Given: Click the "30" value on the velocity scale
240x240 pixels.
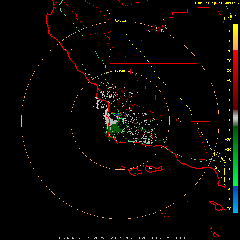Looking at the screenshot, I should pyautogui.click(x=229, y=90).
